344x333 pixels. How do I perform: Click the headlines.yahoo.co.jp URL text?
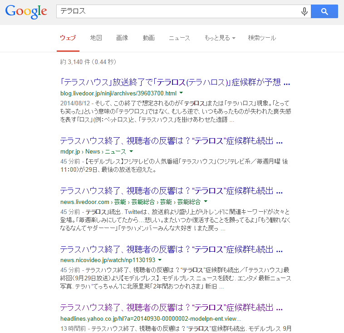click(x=151, y=318)
